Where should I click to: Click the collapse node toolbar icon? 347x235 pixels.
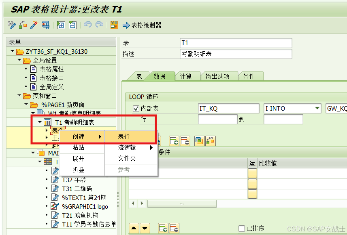pyautogui.click(x=72, y=25)
